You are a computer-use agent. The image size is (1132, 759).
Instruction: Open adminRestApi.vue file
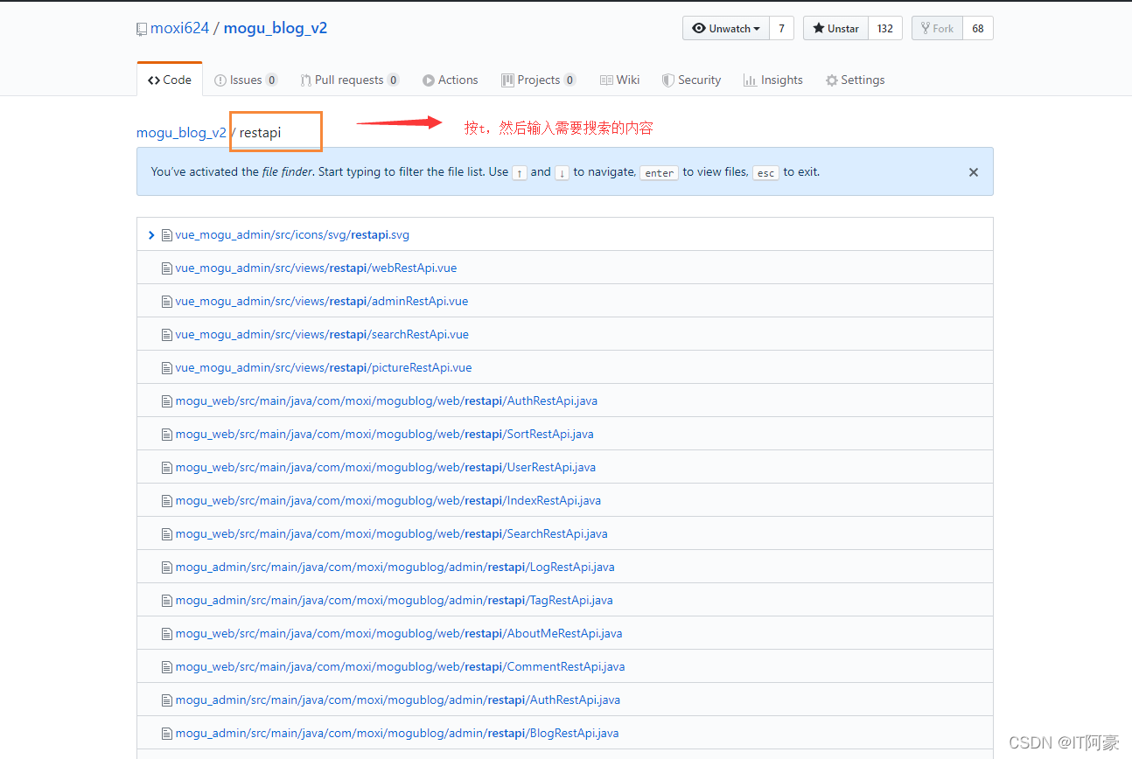tap(322, 301)
